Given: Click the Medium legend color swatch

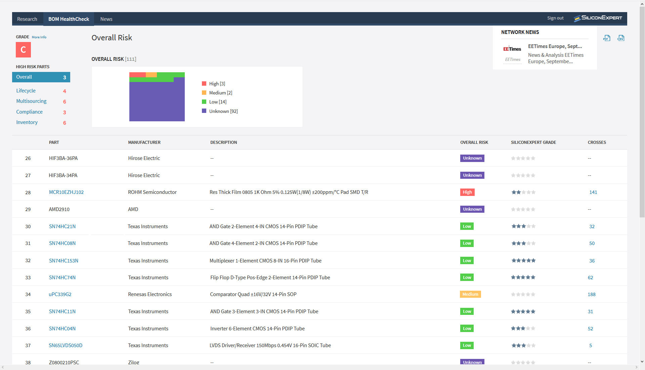Looking at the screenshot, I should click(x=204, y=92).
